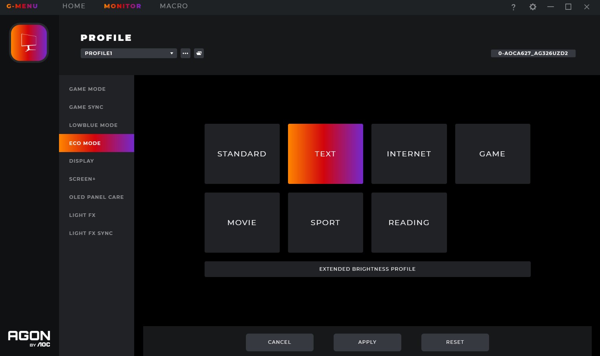600x356 pixels.
Task: Select the Sport eco mode tile
Action: [325, 222]
